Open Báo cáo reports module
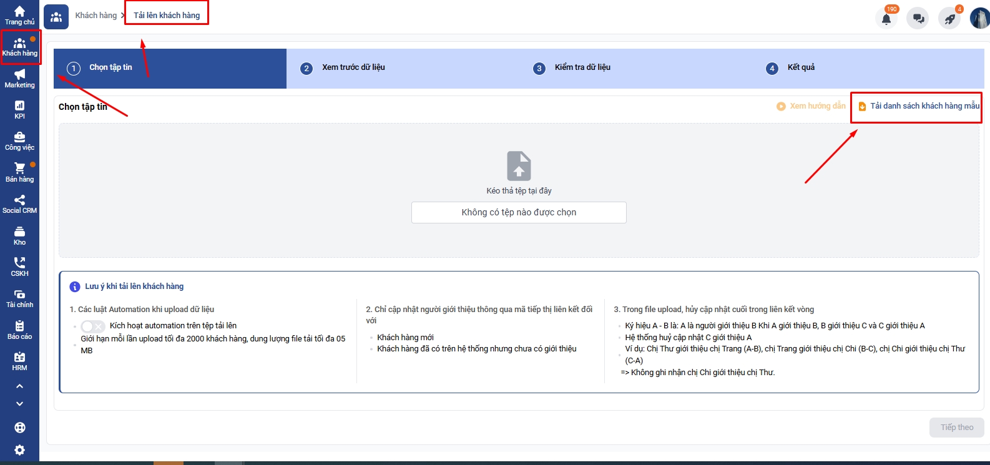The height and width of the screenshot is (465, 990). point(19,330)
